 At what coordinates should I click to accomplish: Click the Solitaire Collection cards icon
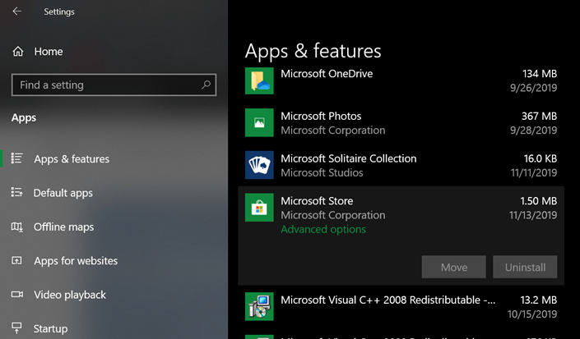click(x=259, y=165)
